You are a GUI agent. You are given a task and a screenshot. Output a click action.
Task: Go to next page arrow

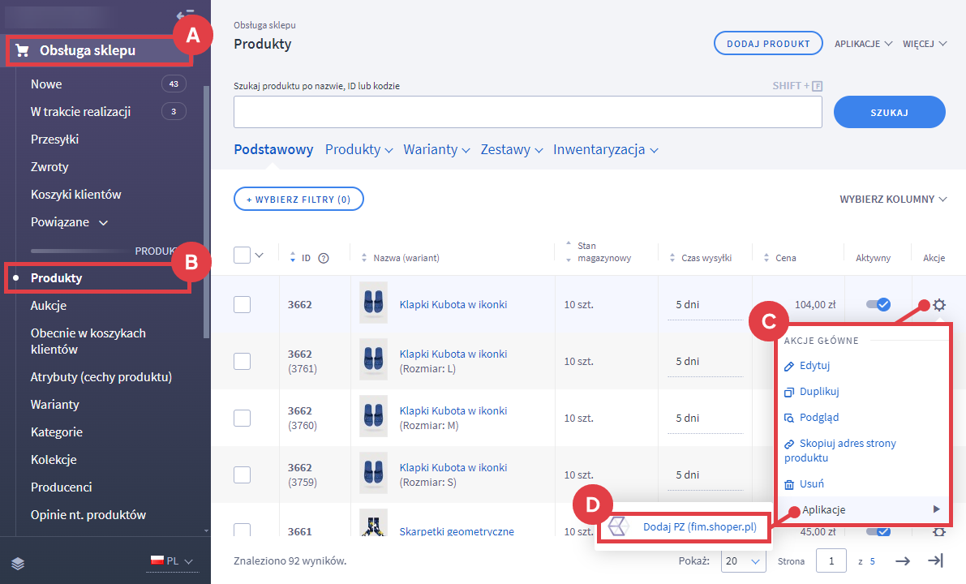pos(902,560)
